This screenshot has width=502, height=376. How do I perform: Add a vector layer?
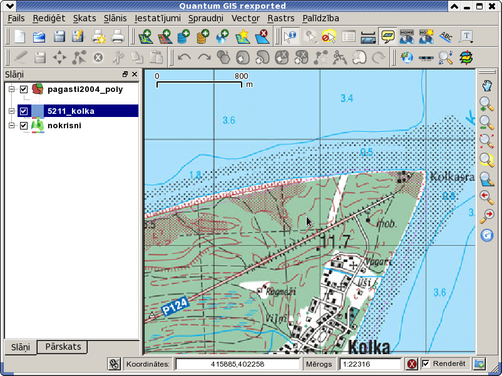(145, 36)
